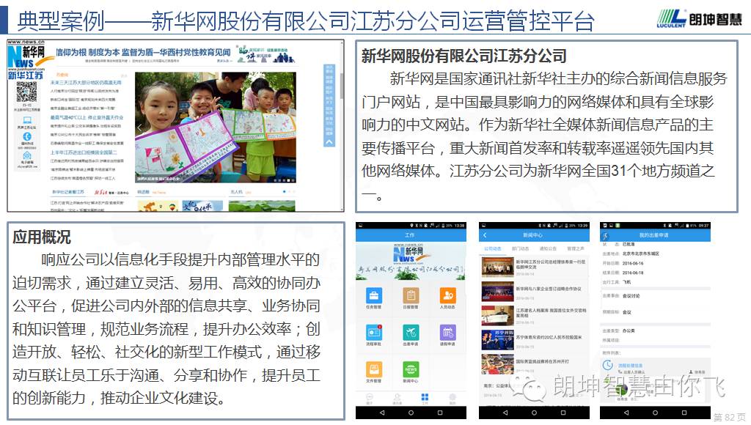This screenshot has height=425, width=751.
Task: Tap Android recents square on the 出差申请 phone screen
Action: point(684,413)
